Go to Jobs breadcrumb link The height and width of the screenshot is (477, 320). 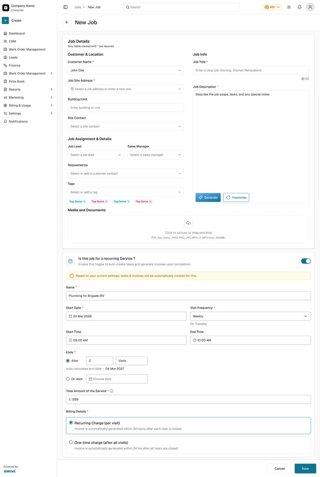tap(78, 7)
